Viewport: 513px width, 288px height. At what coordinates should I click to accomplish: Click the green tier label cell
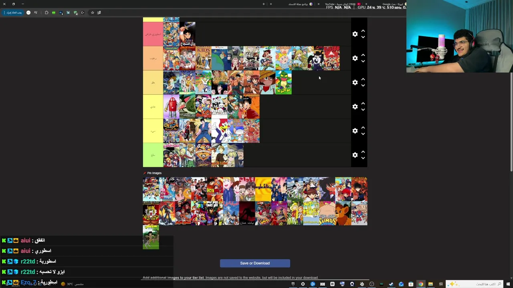click(153, 155)
